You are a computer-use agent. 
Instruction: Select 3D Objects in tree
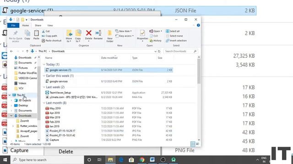[22, 100]
